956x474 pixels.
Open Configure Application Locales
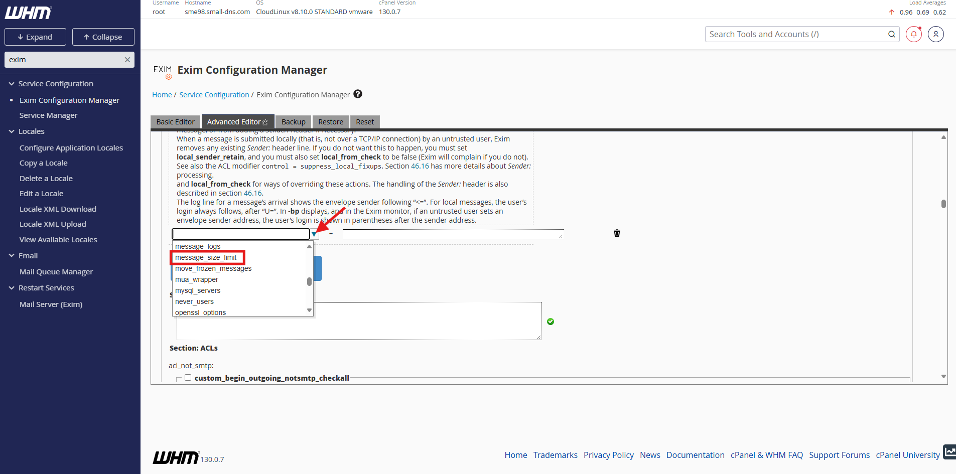[x=71, y=148]
